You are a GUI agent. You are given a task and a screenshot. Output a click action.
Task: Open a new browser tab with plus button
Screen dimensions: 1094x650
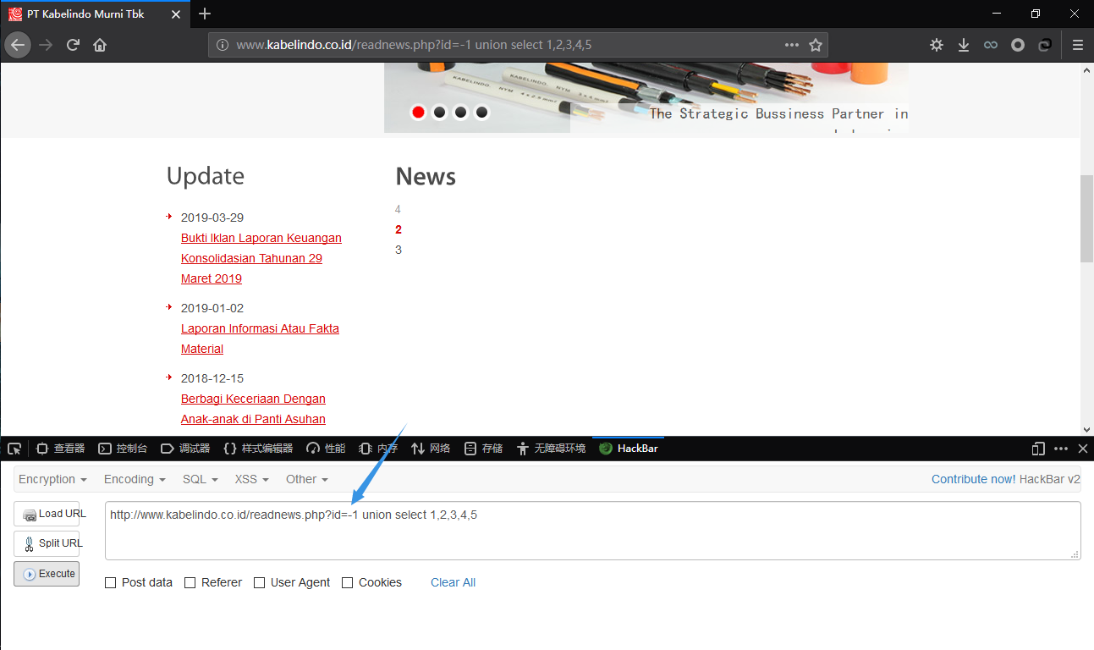(205, 14)
